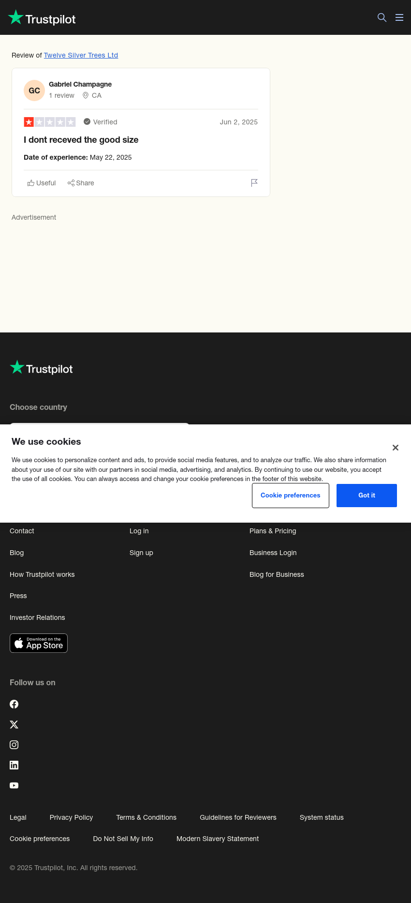Open the search icon in header
This screenshot has height=903, width=411.
tap(382, 17)
